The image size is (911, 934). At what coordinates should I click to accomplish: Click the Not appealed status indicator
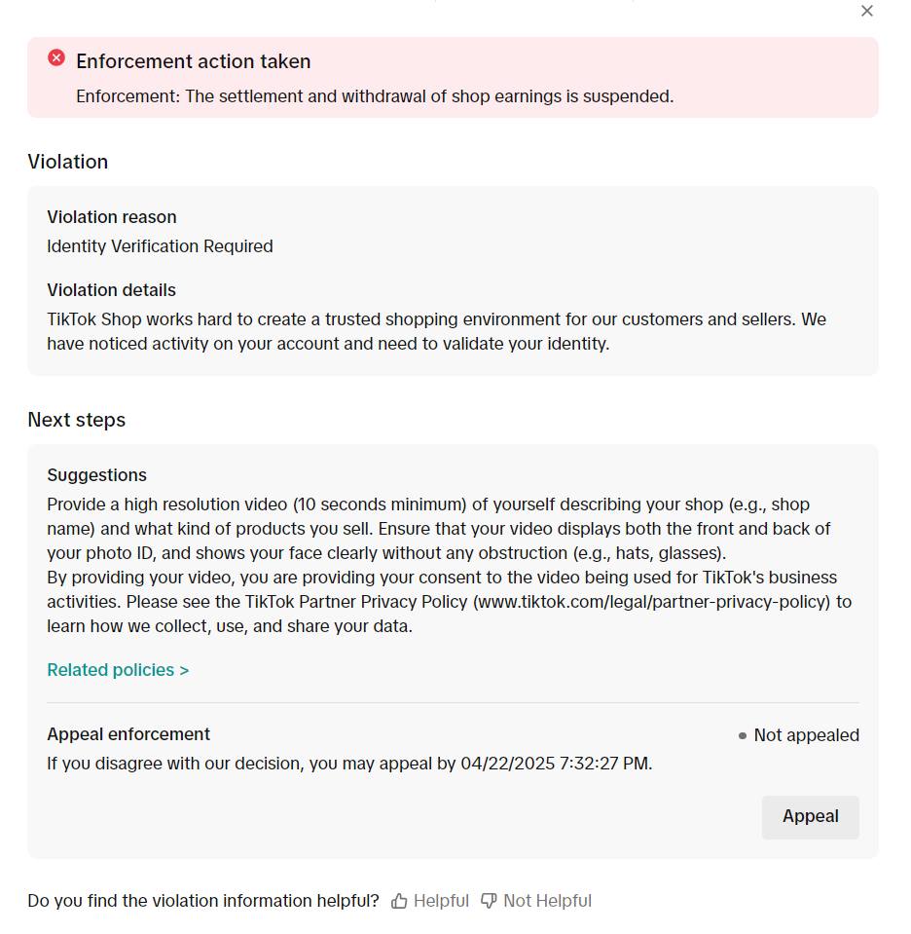(798, 735)
